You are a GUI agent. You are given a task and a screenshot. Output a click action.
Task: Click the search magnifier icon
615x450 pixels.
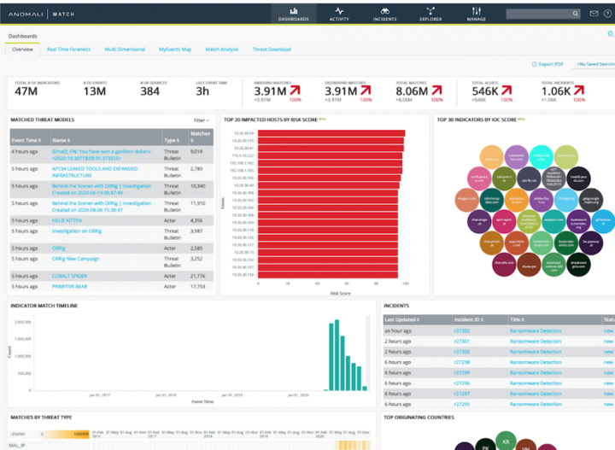click(575, 14)
